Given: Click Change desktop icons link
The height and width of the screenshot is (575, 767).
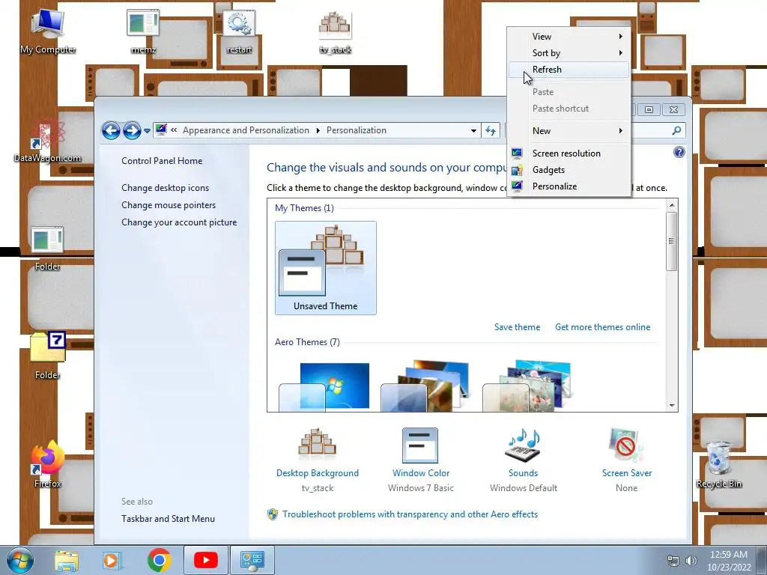Looking at the screenshot, I should pos(166,188).
